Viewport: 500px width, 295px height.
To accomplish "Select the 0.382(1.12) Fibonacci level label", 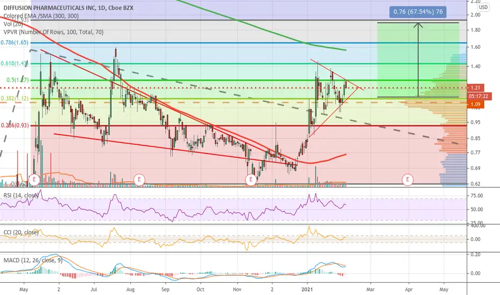I will [14, 99].
